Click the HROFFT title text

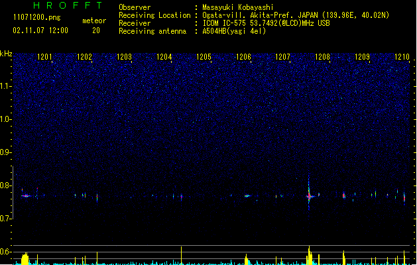coord(68,5)
